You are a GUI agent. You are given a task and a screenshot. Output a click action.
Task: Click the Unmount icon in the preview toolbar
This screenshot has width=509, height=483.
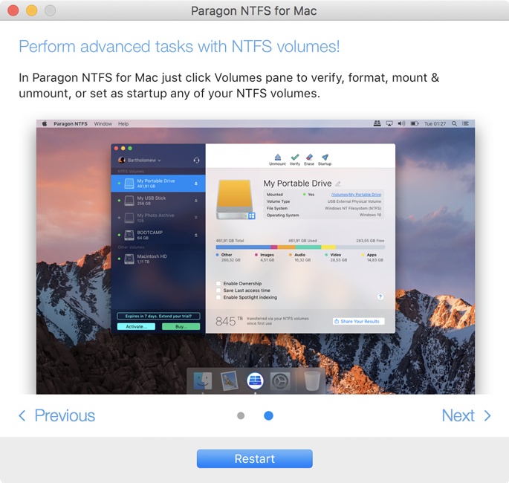pos(278,159)
